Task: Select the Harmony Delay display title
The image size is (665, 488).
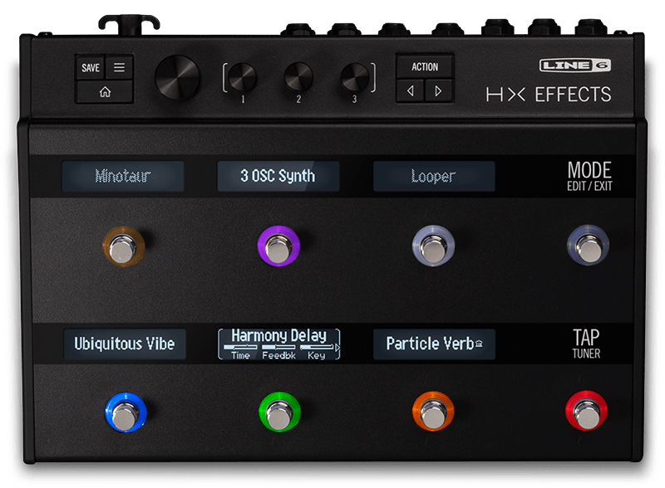Action: coord(278,336)
